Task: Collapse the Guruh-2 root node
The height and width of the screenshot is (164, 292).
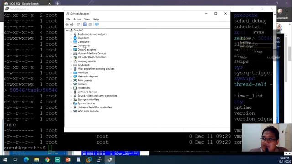Action: [x=67, y=31]
